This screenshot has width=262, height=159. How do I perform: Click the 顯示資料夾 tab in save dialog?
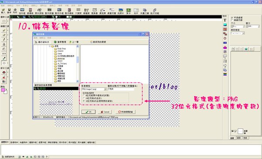[42, 42]
